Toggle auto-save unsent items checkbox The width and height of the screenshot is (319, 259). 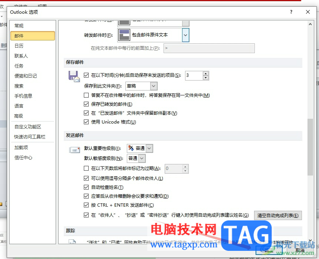point(86,75)
